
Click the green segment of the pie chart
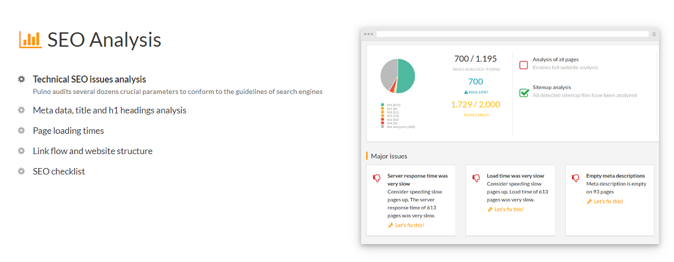(407, 74)
